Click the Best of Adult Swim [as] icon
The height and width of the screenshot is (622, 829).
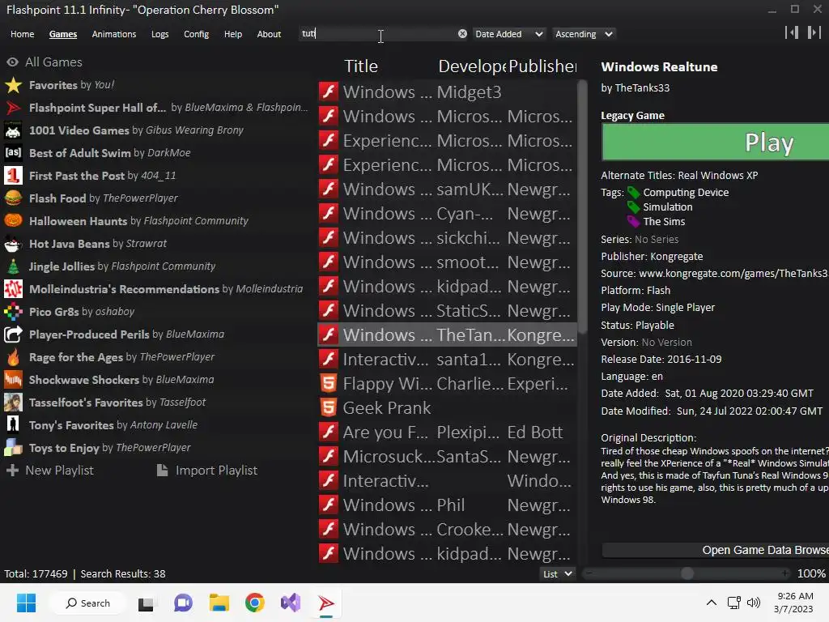13,153
